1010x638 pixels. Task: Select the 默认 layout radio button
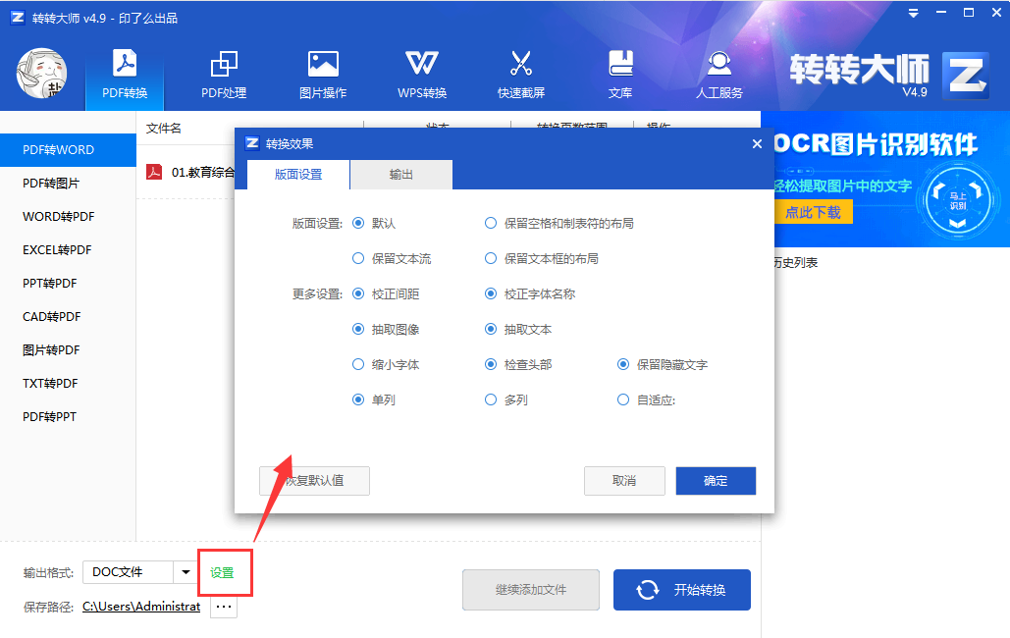tap(358, 223)
